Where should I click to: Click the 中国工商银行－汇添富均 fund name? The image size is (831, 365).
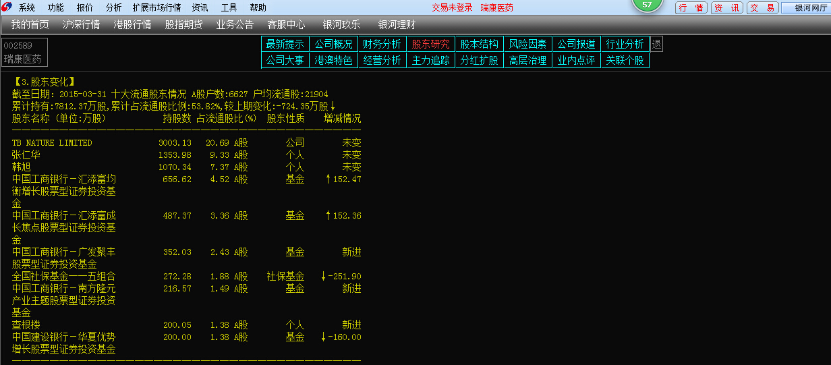[64, 179]
